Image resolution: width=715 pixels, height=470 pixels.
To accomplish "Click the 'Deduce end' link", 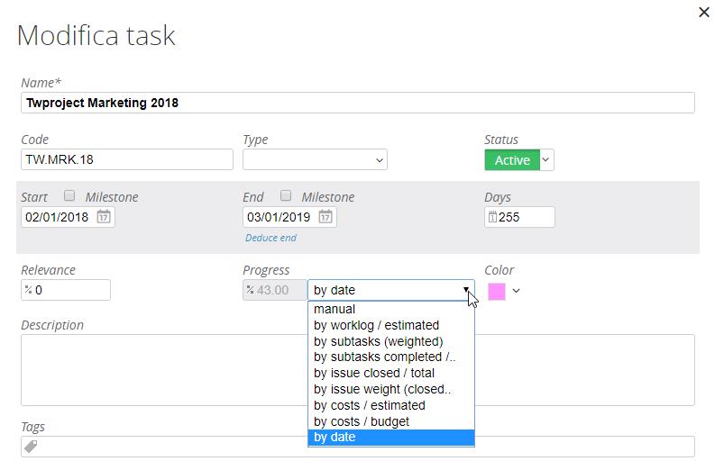I will 270,238.
